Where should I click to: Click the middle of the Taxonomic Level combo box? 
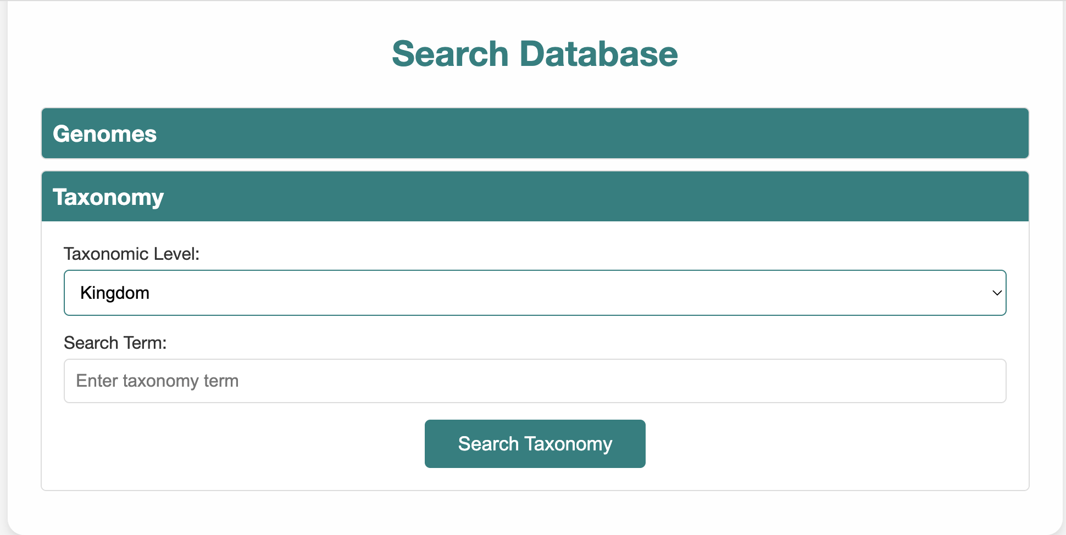point(534,293)
